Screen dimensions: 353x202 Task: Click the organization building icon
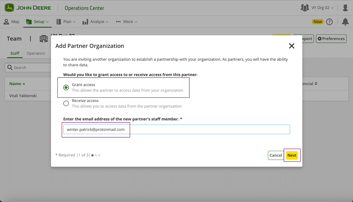click(x=44, y=39)
